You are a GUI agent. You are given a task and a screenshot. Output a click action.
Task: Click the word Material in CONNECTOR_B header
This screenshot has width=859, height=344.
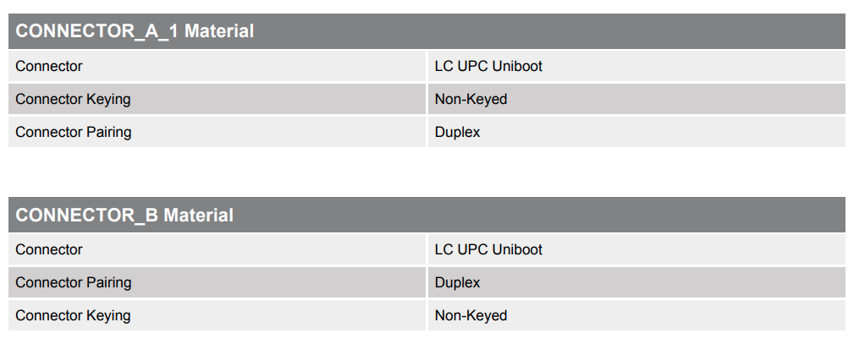198,215
